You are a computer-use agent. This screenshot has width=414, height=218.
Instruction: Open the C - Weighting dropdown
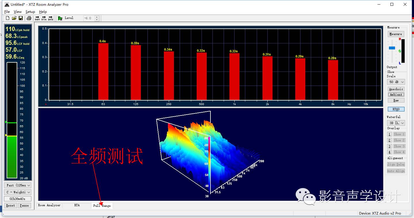coord(18,192)
